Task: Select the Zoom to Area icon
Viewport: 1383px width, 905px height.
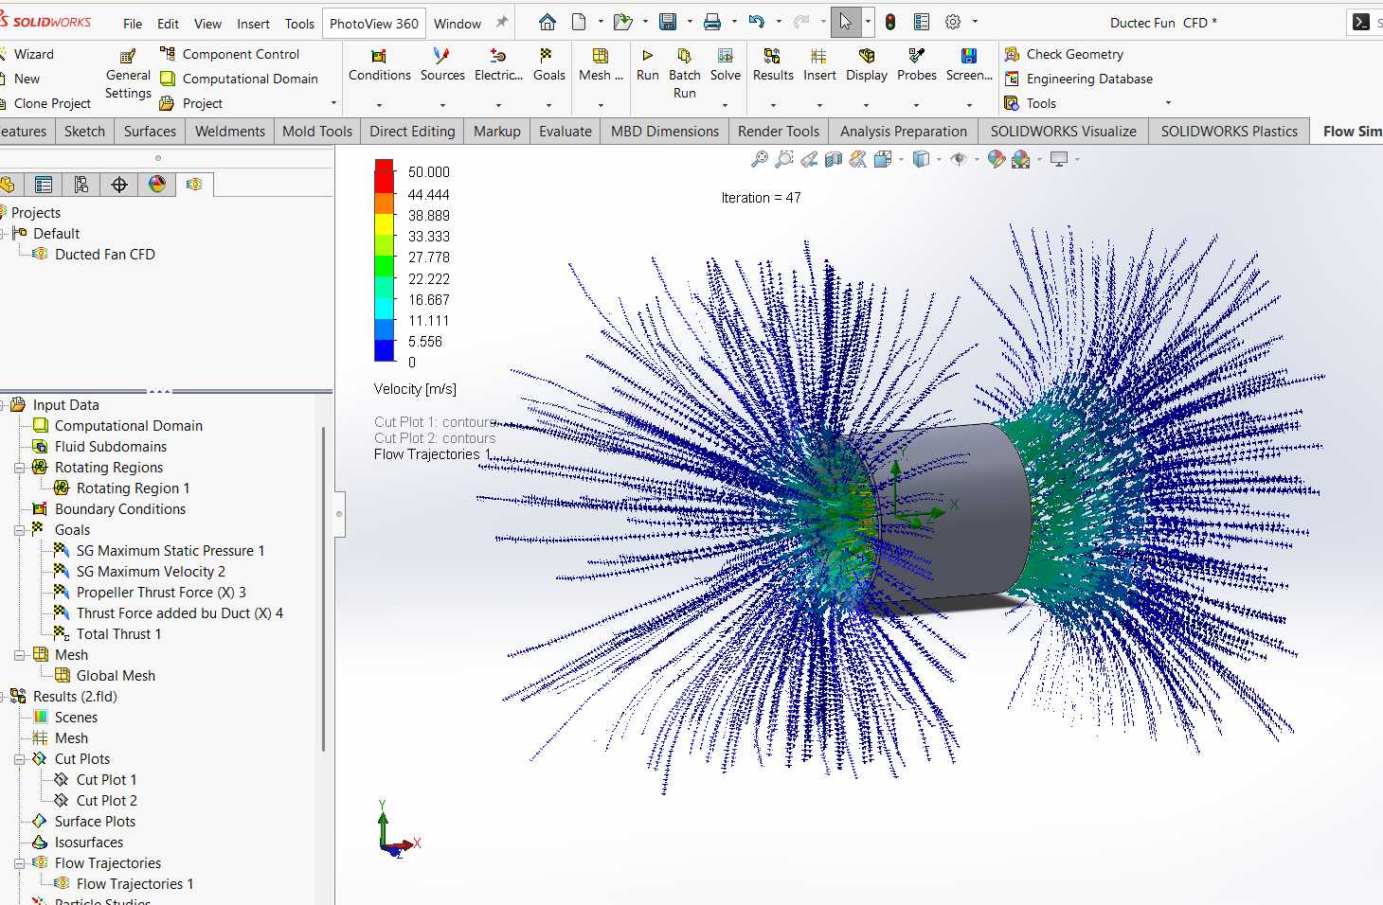Action: pyautogui.click(x=784, y=159)
